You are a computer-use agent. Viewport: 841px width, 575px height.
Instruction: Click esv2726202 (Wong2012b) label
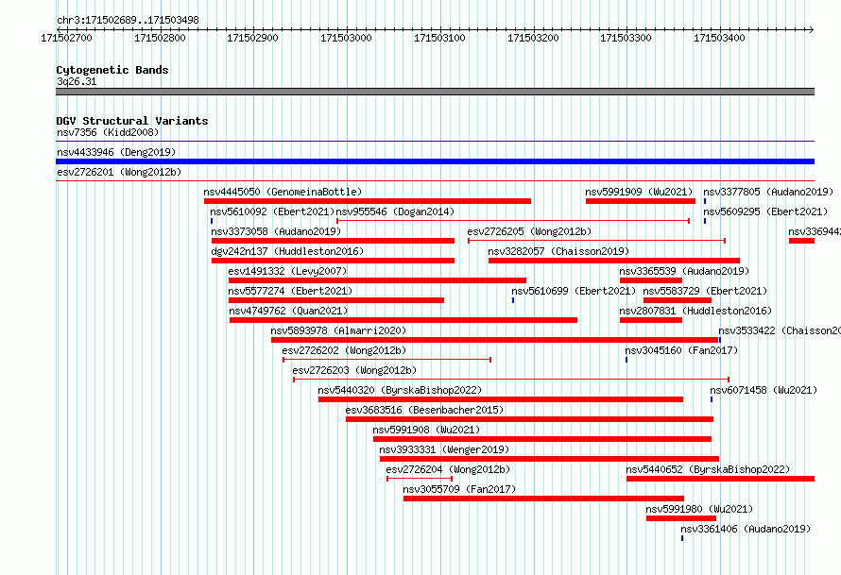[344, 350]
